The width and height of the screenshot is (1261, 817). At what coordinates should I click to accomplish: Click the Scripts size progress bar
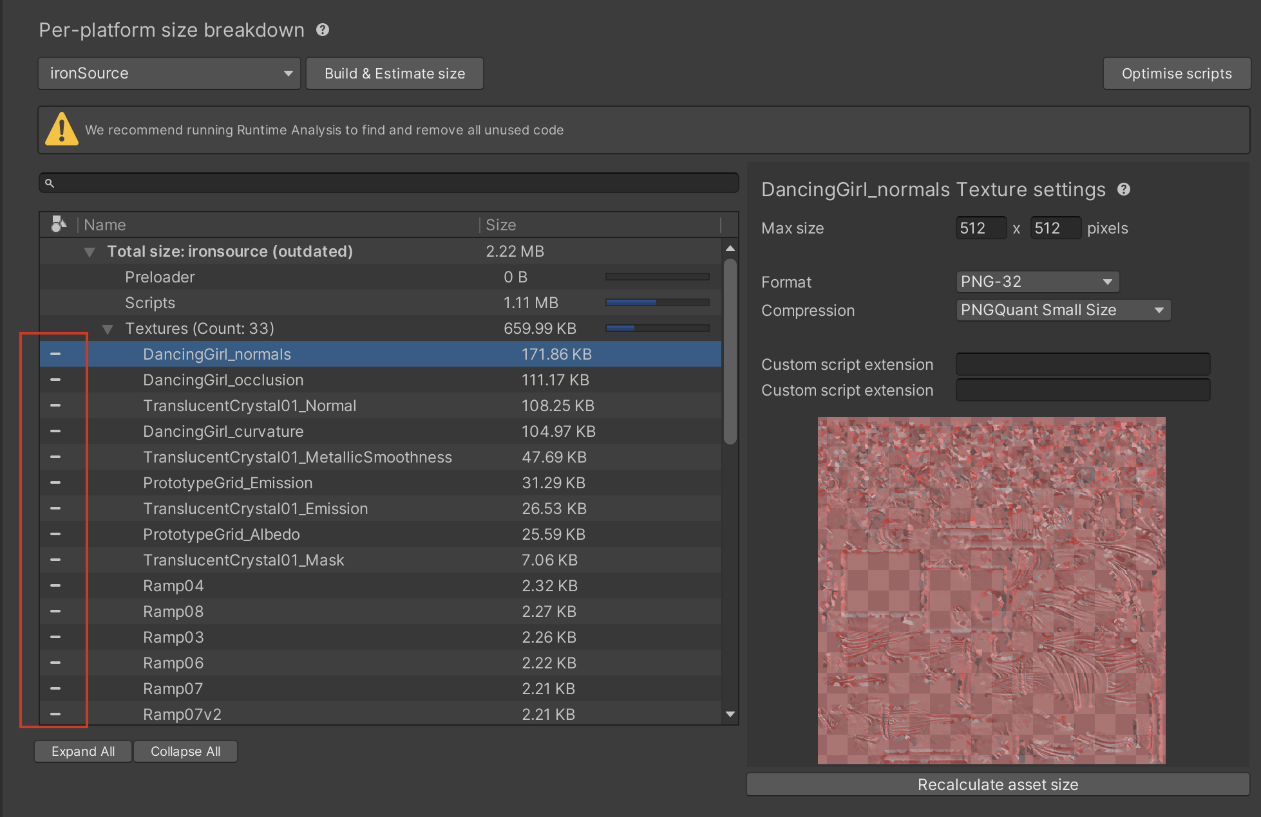[x=658, y=302]
